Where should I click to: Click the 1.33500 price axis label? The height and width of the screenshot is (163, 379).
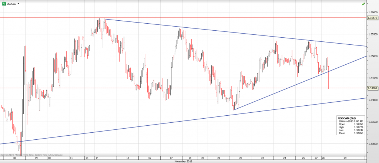click(x=373, y=122)
